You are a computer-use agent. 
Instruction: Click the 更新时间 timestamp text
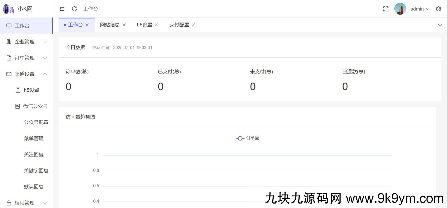tap(122, 48)
